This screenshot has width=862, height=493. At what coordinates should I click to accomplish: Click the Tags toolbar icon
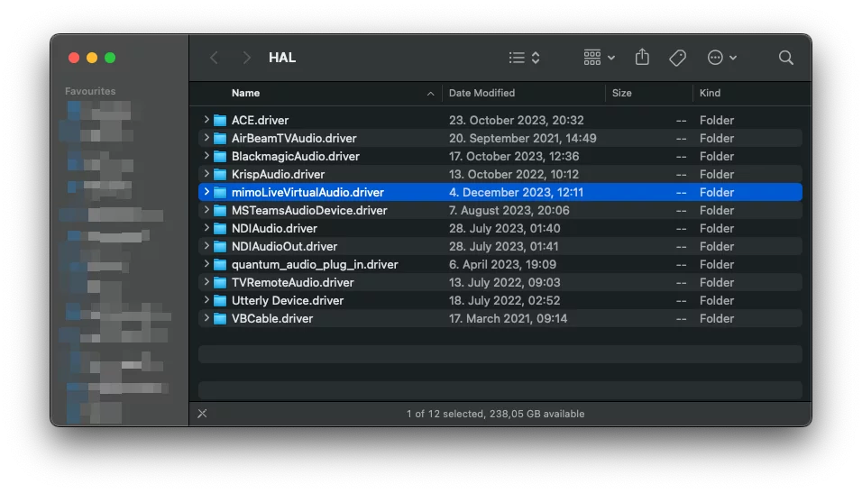coord(677,58)
